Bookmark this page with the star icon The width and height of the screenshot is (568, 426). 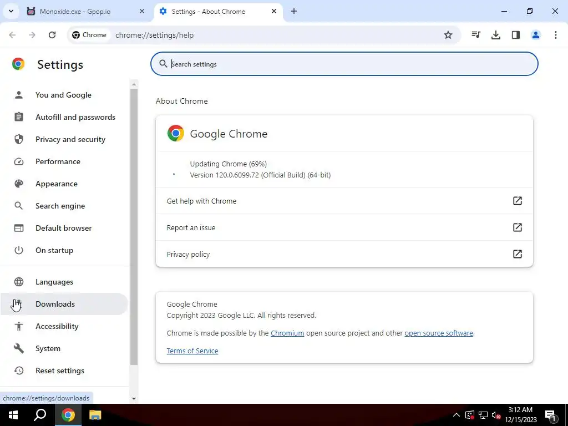tap(448, 35)
